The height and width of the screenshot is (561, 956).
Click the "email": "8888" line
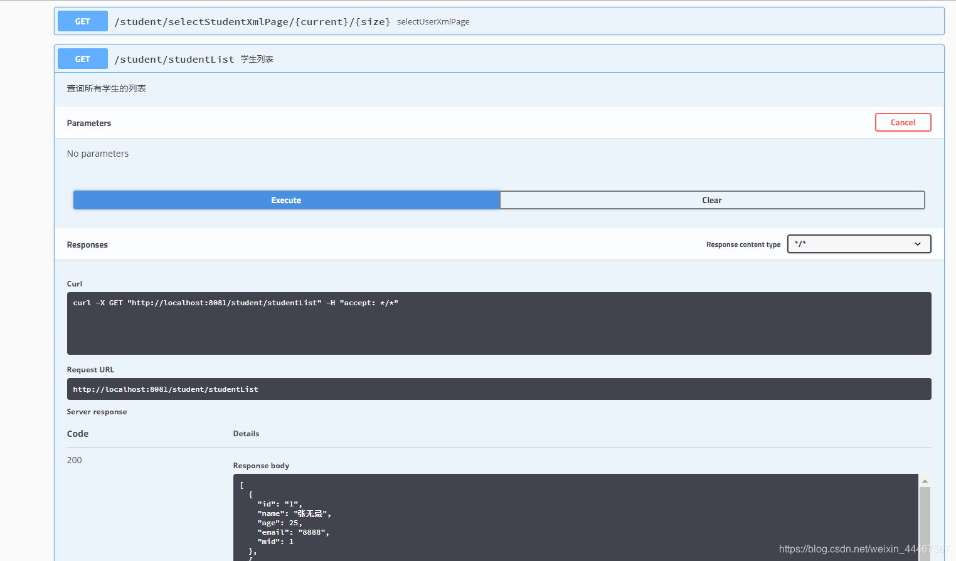tap(293, 532)
